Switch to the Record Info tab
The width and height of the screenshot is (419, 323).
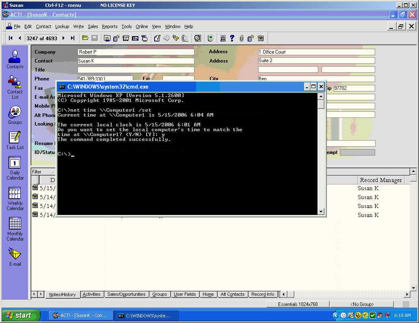coord(263,294)
